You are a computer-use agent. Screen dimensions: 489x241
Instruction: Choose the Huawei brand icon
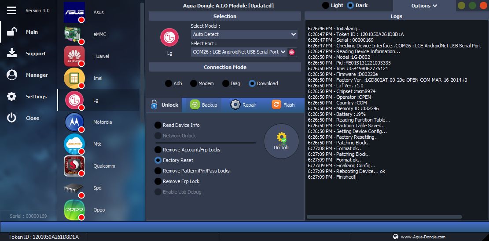point(74,56)
